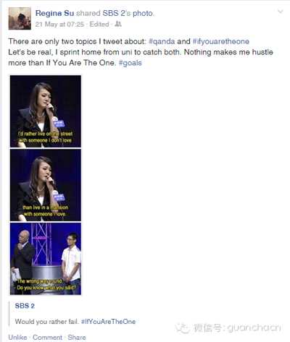Open the SBS 2 page name below the photos
The width and height of the screenshot is (290, 342).
pyautogui.click(x=25, y=306)
